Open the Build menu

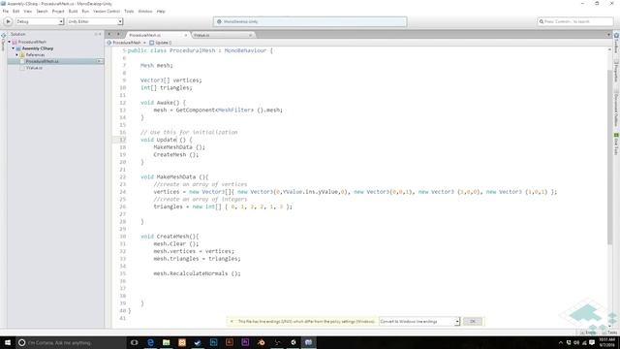[74, 12]
